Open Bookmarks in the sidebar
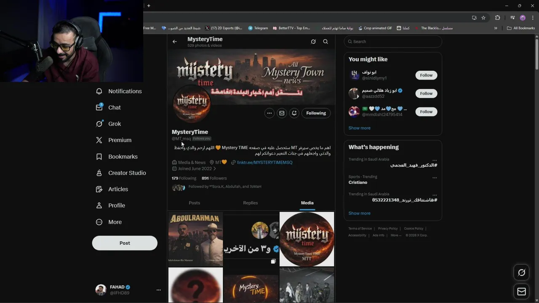 [x=117, y=157]
